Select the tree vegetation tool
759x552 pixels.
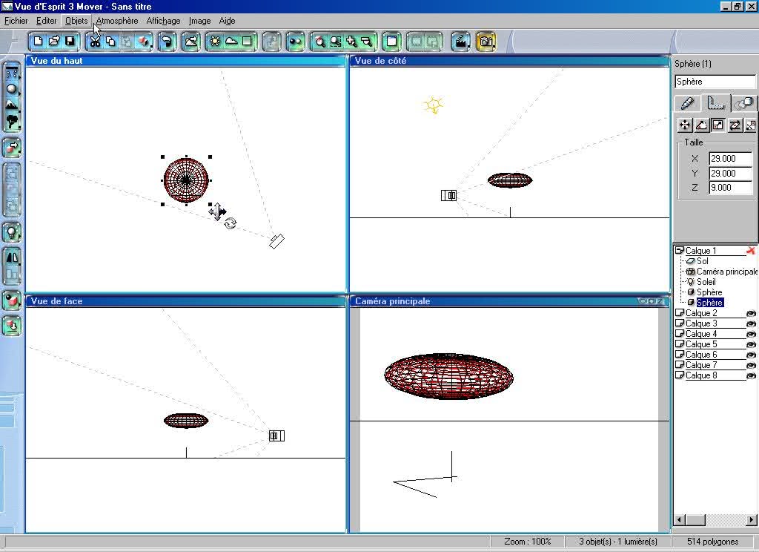pos(12,122)
